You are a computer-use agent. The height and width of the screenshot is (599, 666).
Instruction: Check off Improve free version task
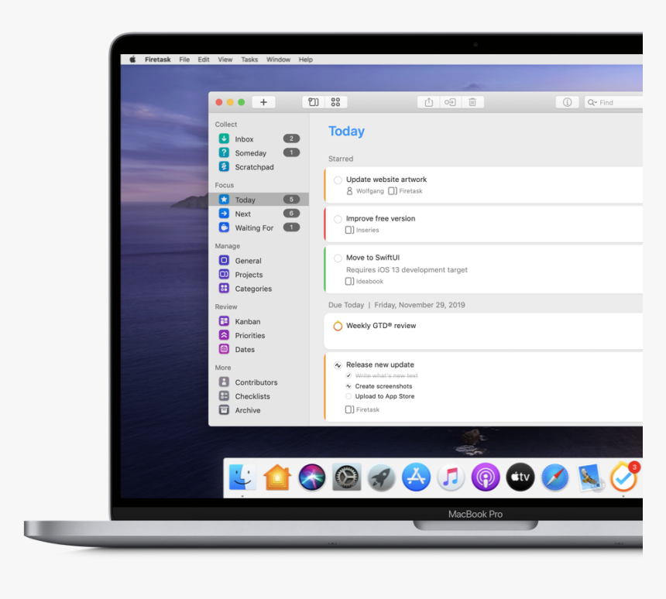[338, 219]
